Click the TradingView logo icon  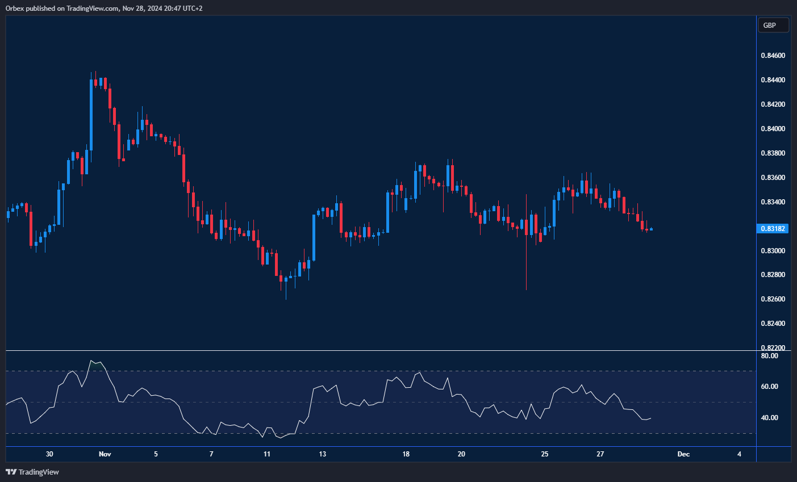(11, 472)
